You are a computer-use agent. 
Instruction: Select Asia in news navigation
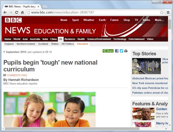(25, 39)
